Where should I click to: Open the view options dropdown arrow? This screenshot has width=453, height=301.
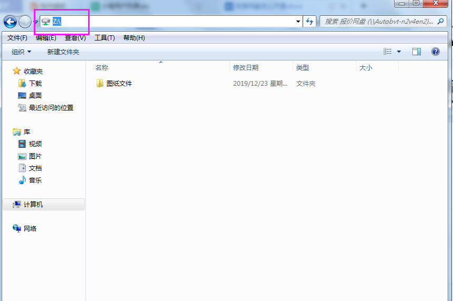tap(399, 52)
